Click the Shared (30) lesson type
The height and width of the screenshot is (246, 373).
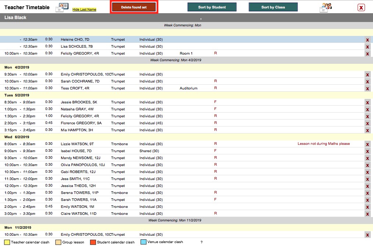[x=149, y=151]
